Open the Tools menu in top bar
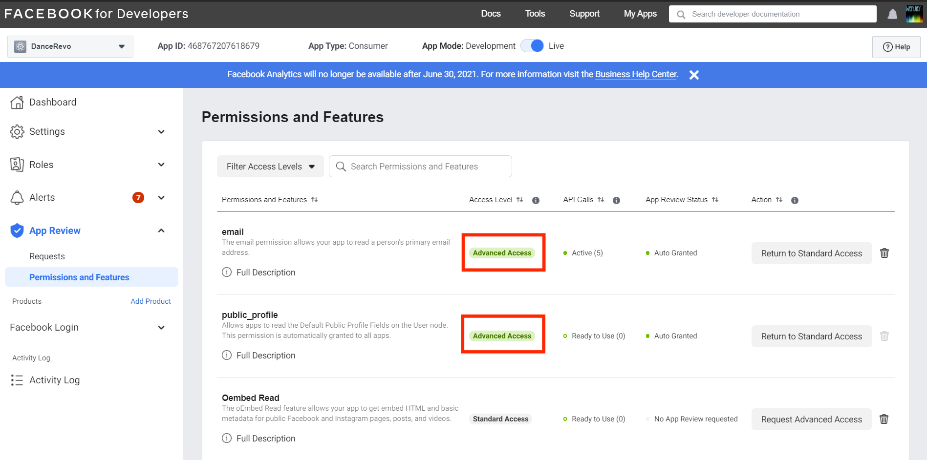This screenshot has width=927, height=460. (535, 14)
